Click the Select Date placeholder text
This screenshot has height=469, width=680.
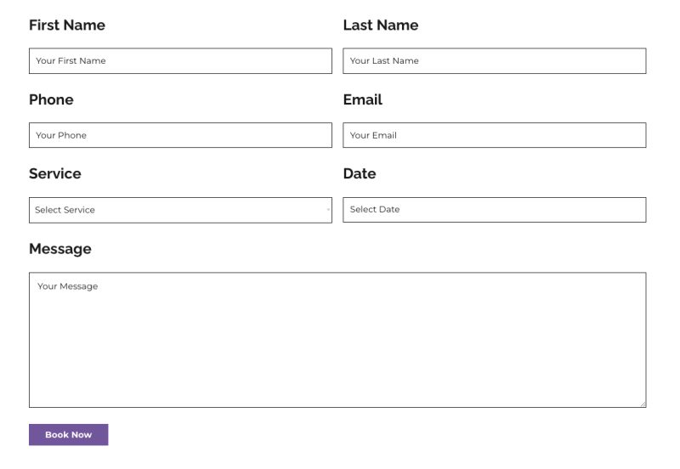coord(375,210)
